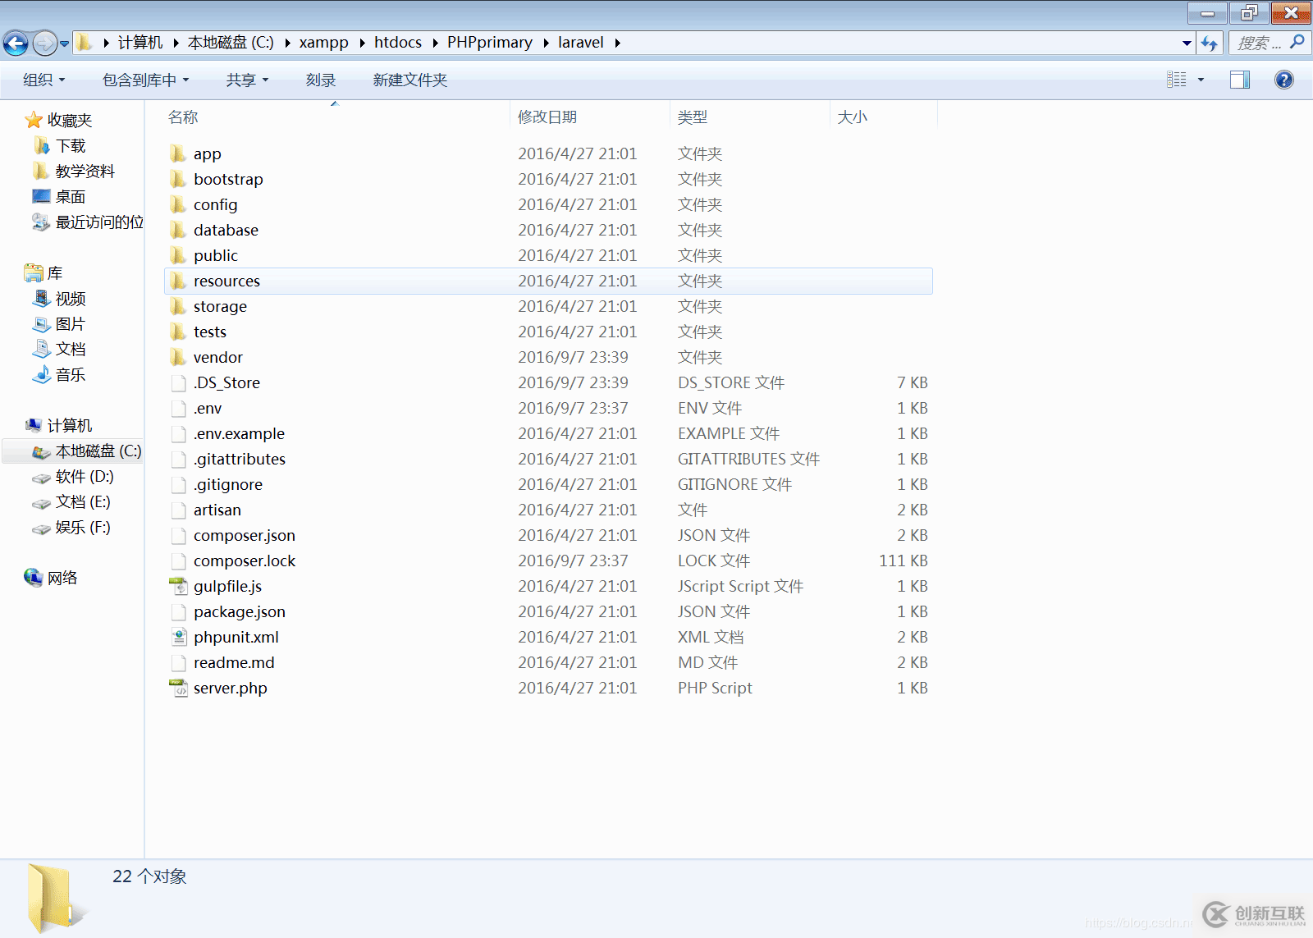Select the server.php file icon
This screenshot has width=1313, height=938.
click(178, 688)
